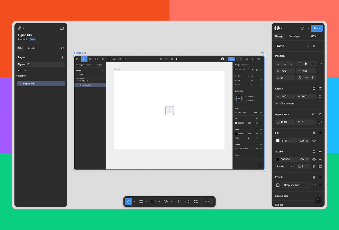The height and width of the screenshot is (230, 339).
Task: Click the flip vertical icon in Position
Action: point(312,78)
